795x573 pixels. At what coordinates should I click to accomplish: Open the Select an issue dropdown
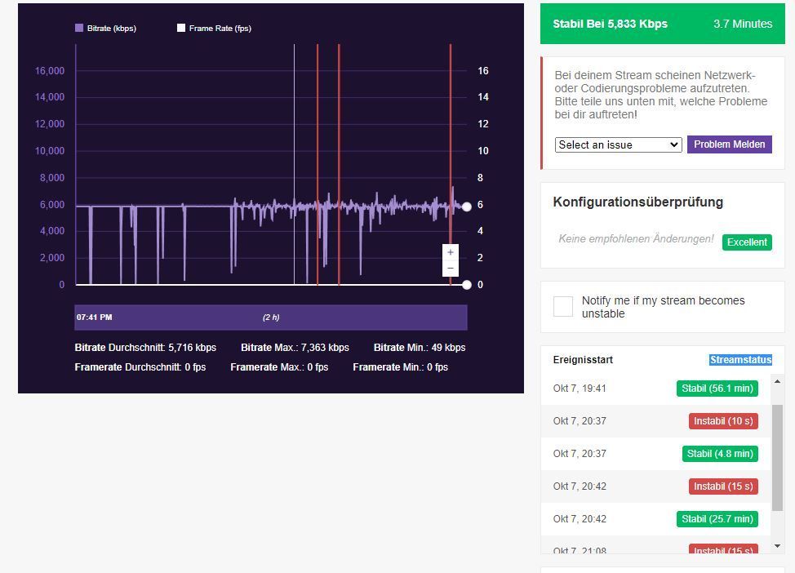point(618,144)
